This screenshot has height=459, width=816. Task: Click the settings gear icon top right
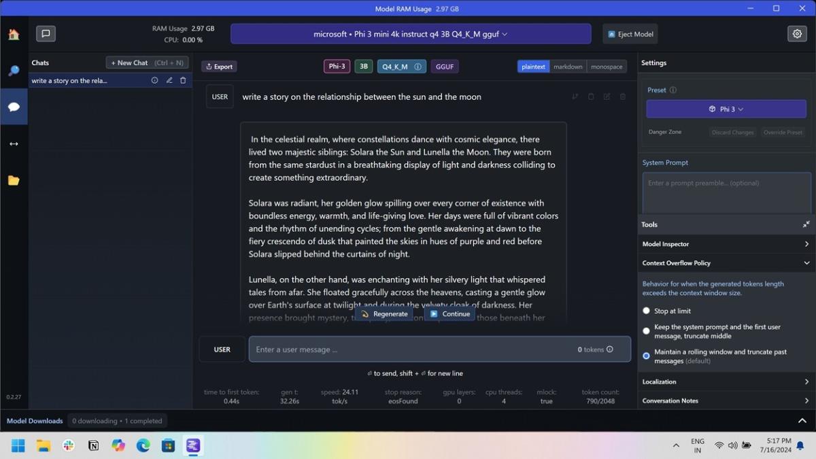click(x=797, y=34)
